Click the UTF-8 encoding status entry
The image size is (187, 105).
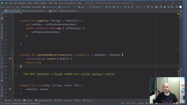pyautogui.click(x=134, y=103)
